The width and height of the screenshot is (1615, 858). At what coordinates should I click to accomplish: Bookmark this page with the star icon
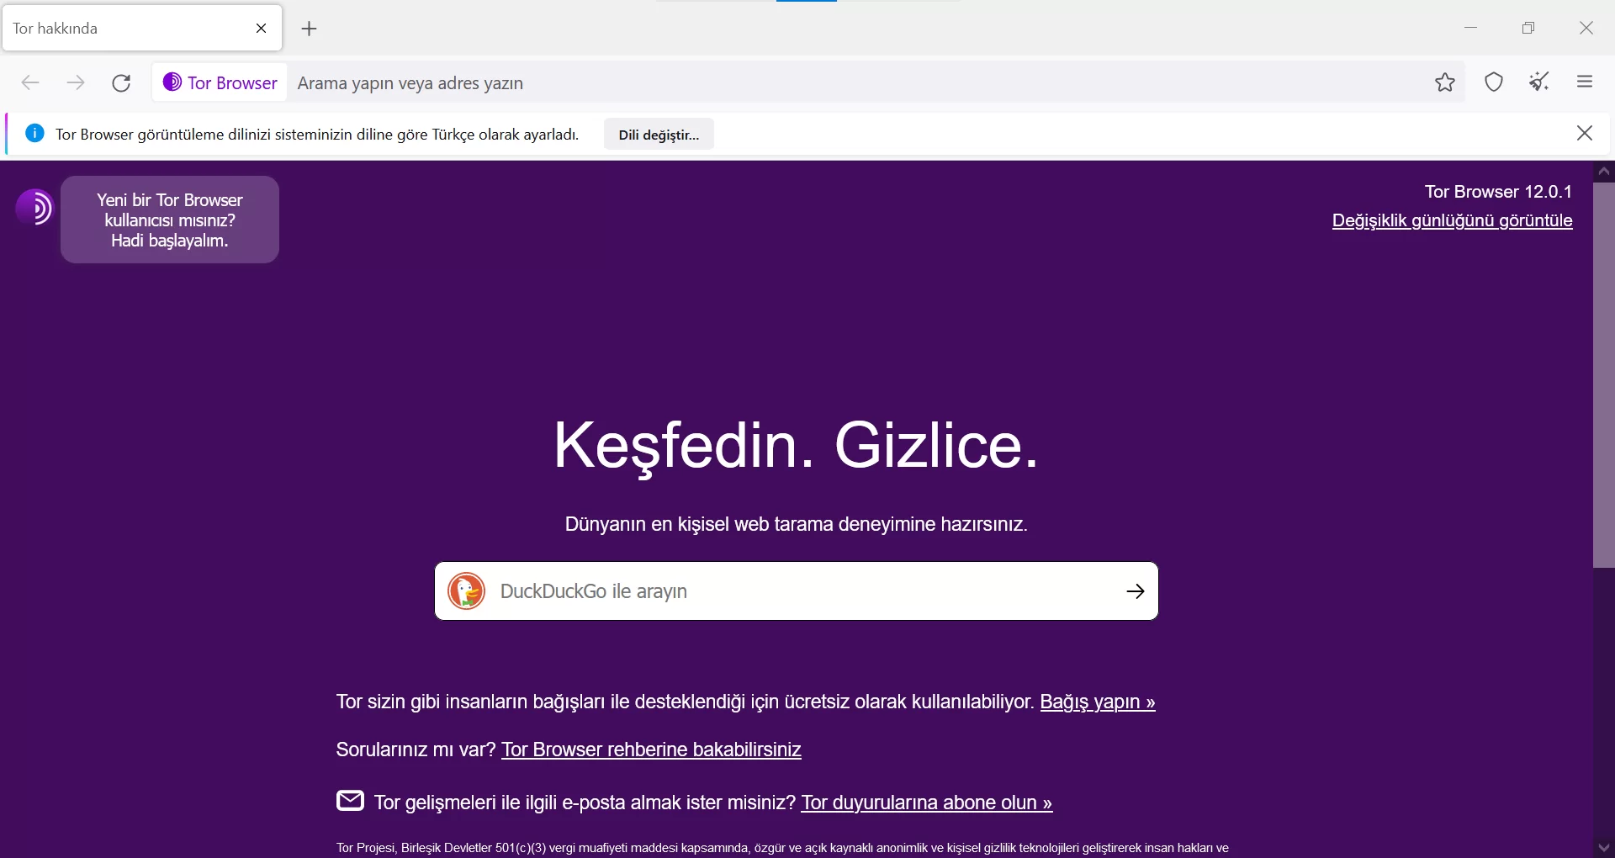[x=1445, y=82]
